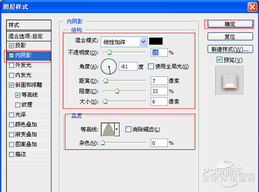Click the 大小 size slider handle
The height and width of the screenshot is (192, 259).
click(105, 101)
